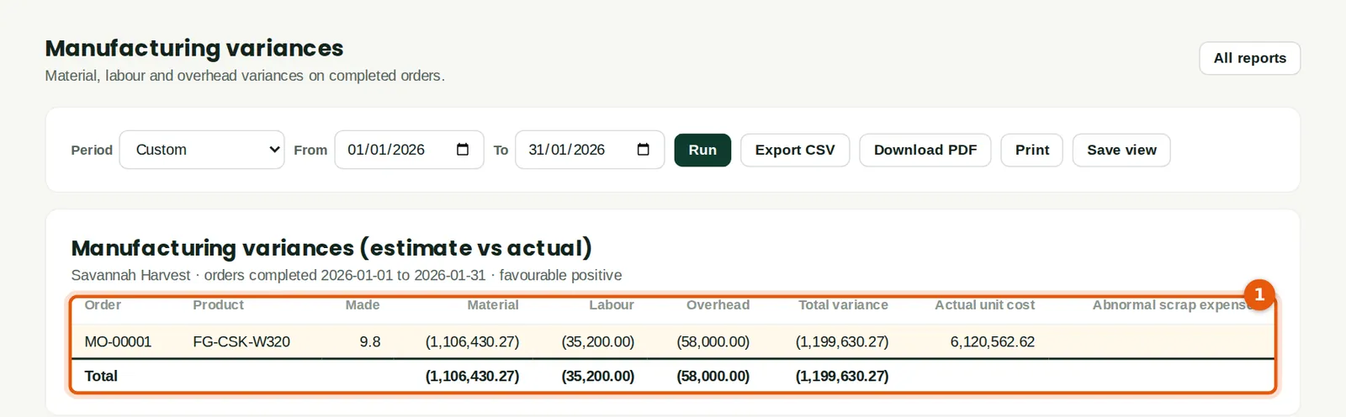
Task: Sort by the Total variance column header
Action: pos(843,305)
